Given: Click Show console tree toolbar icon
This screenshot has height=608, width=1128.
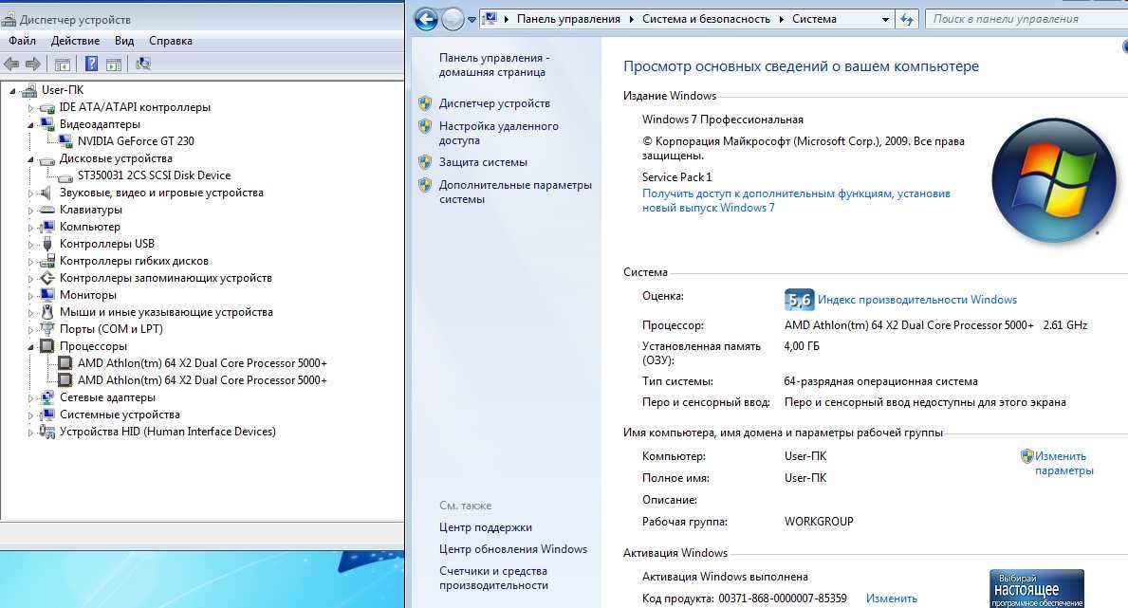Looking at the screenshot, I should click(x=63, y=64).
